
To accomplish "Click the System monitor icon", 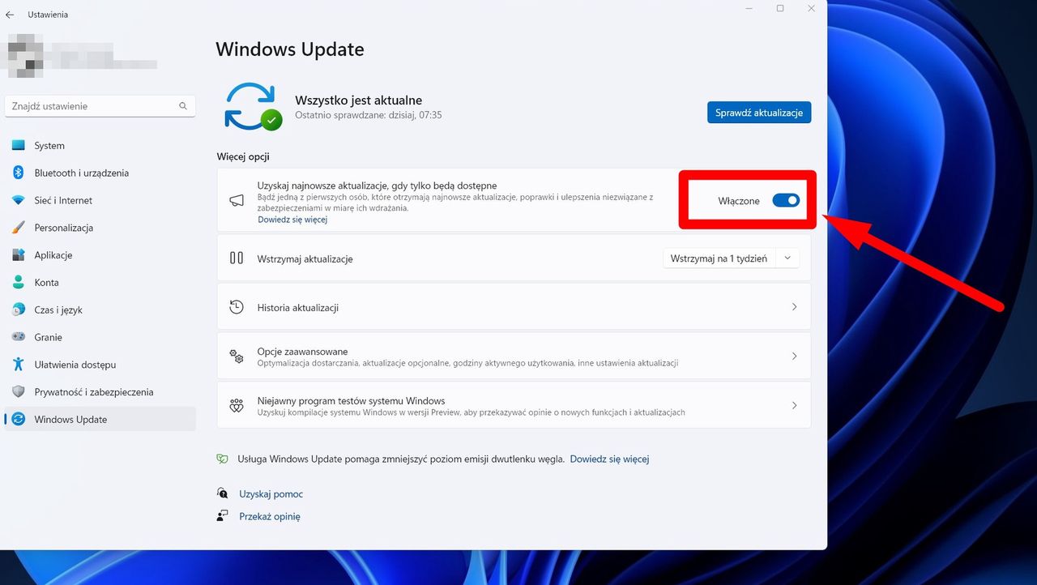I will [19, 146].
